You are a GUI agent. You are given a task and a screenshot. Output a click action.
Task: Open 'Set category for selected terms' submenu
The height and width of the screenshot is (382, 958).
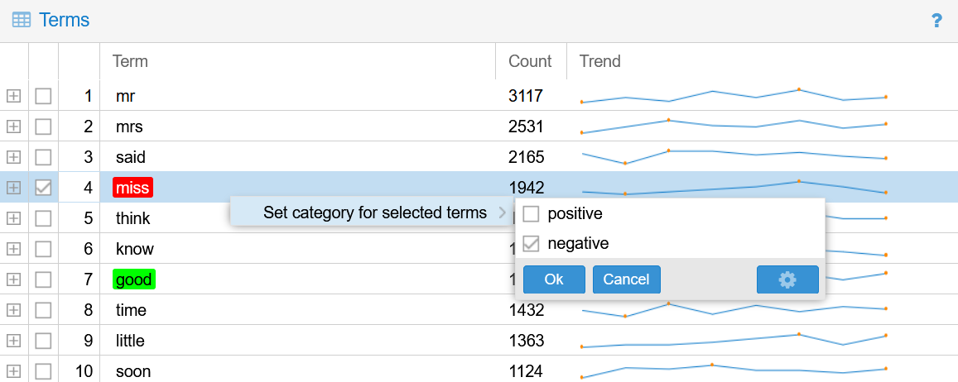click(375, 213)
